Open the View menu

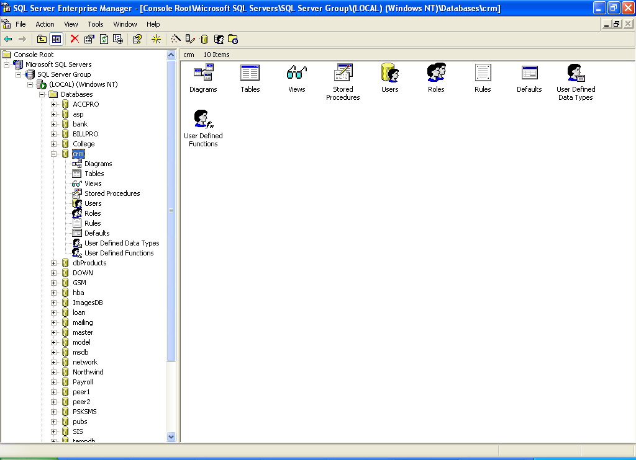tap(71, 24)
